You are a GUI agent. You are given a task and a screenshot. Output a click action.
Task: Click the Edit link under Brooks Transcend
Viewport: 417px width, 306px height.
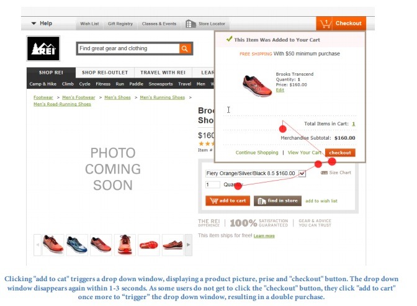280,90
